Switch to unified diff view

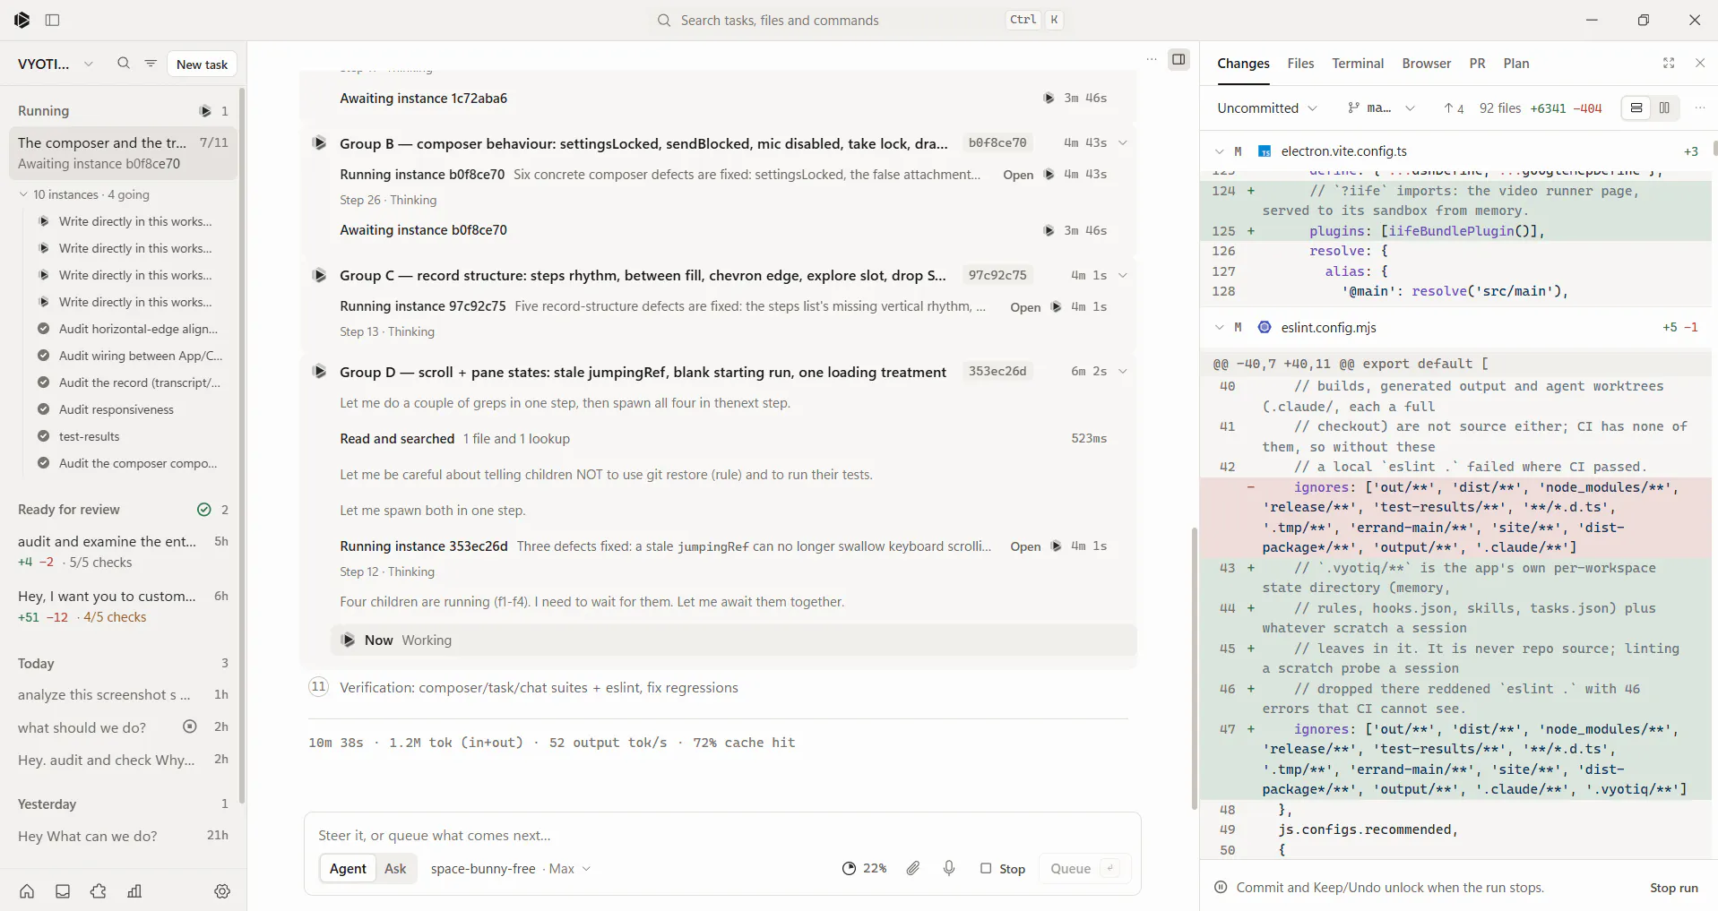point(1636,108)
